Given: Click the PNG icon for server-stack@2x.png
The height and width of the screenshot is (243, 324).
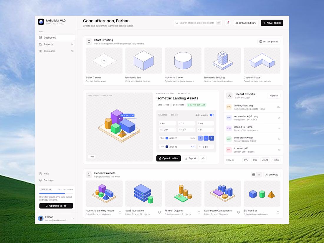Looking at the screenshot, I should 229,118.
